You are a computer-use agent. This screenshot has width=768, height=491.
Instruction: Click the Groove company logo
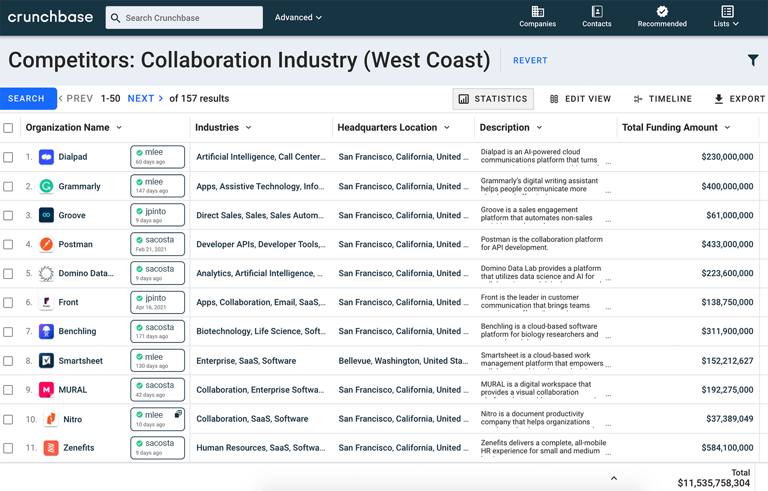47,215
